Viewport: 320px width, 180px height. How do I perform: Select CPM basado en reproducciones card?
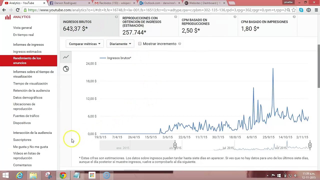(x=208, y=25)
